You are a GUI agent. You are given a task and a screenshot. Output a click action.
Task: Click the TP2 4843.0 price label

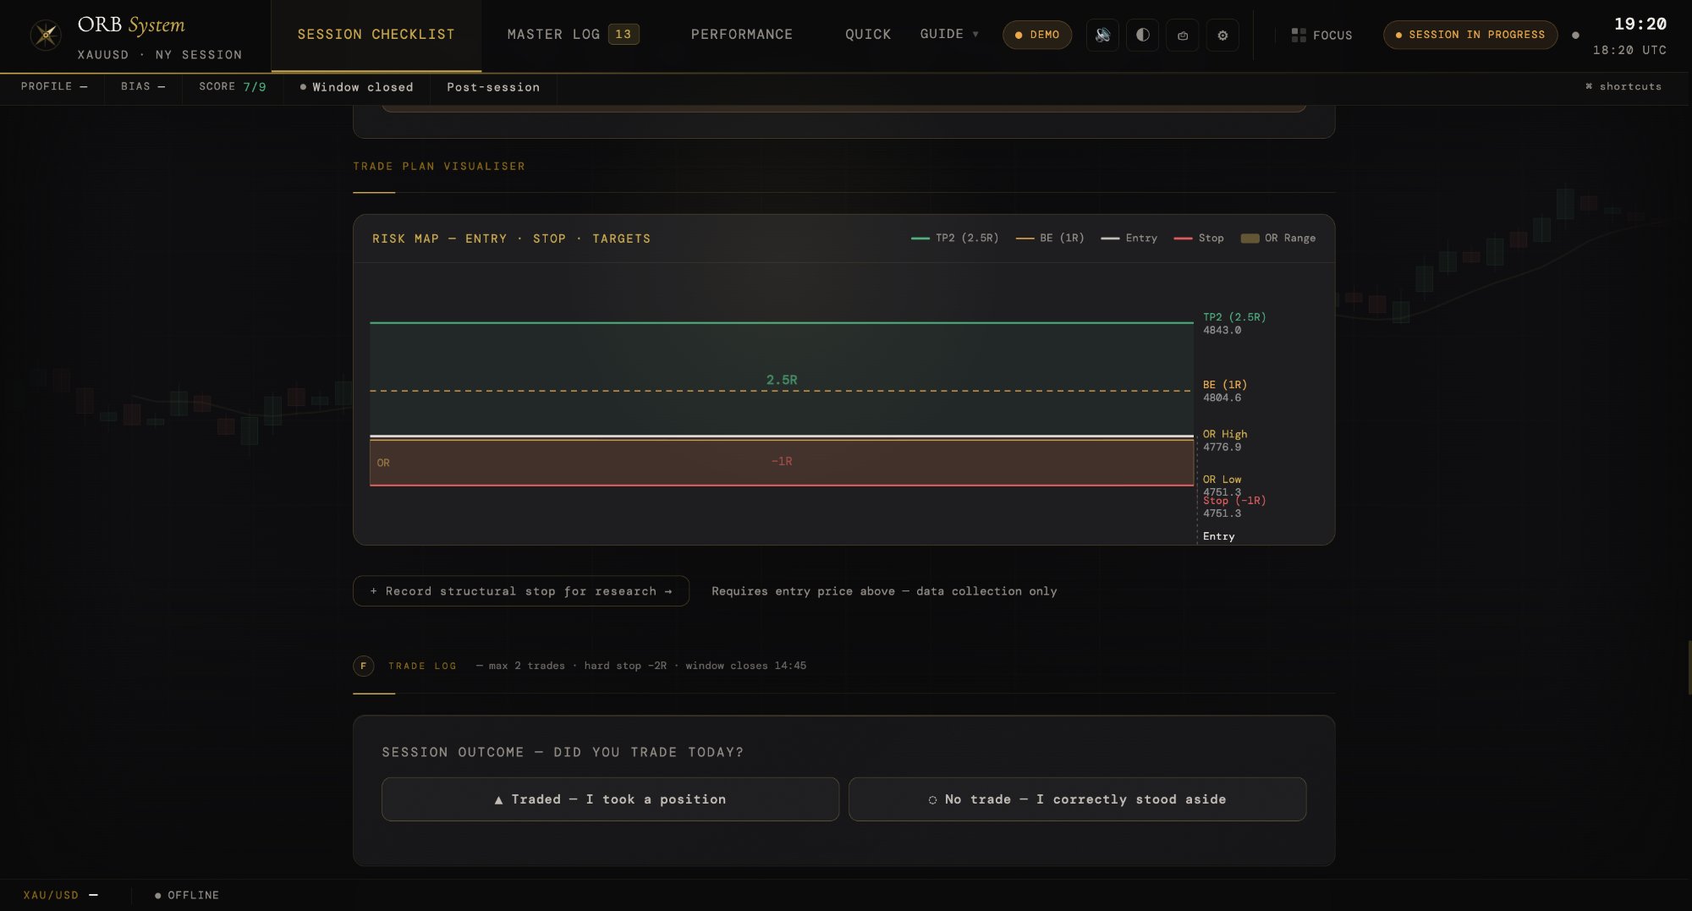click(1234, 324)
